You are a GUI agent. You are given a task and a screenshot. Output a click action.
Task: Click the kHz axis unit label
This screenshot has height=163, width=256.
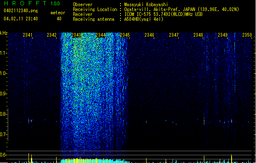[4, 33]
